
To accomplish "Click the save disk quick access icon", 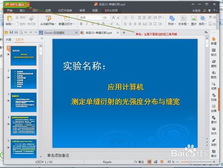I will [x=11, y=32].
